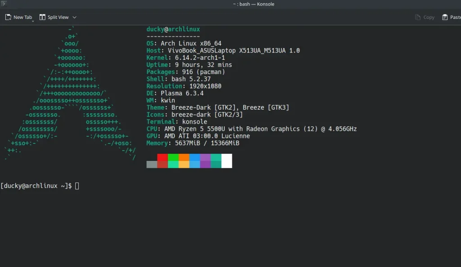
Task: Click the Resolution 1920x1080 line
Action: click(184, 86)
